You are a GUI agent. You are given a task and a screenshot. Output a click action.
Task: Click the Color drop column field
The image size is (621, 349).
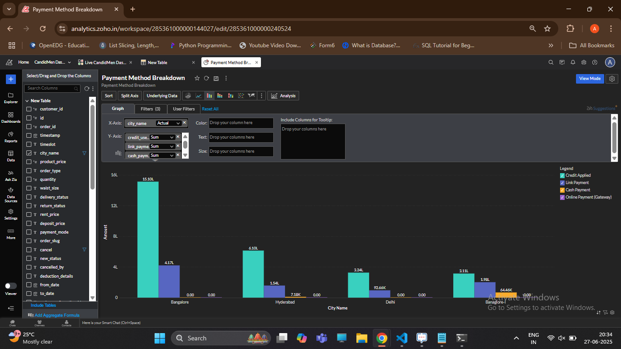241,123
